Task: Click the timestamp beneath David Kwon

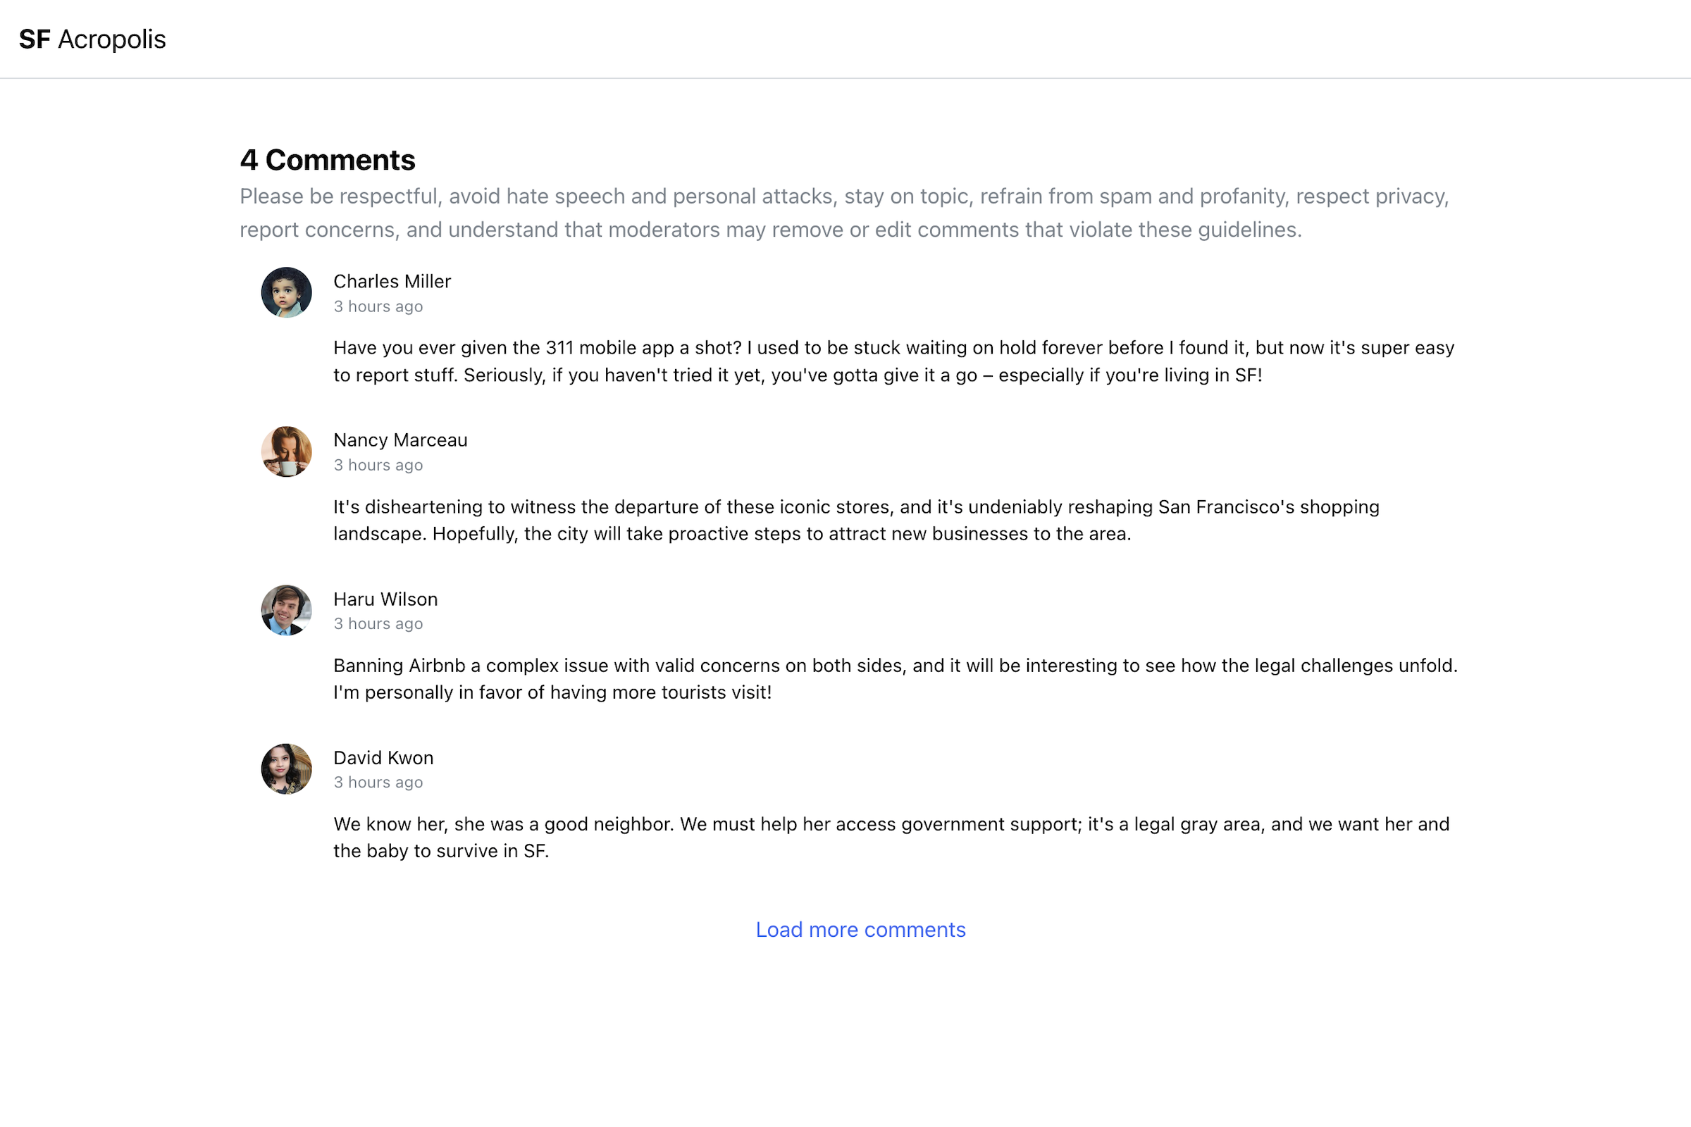Action: (x=378, y=782)
